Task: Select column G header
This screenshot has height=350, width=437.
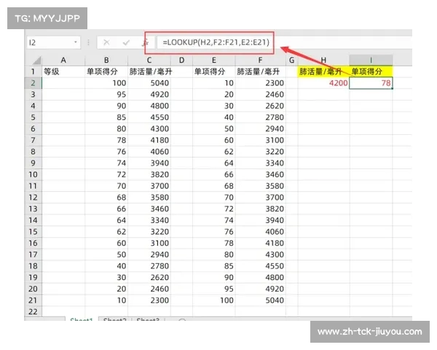Action: [x=291, y=60]
